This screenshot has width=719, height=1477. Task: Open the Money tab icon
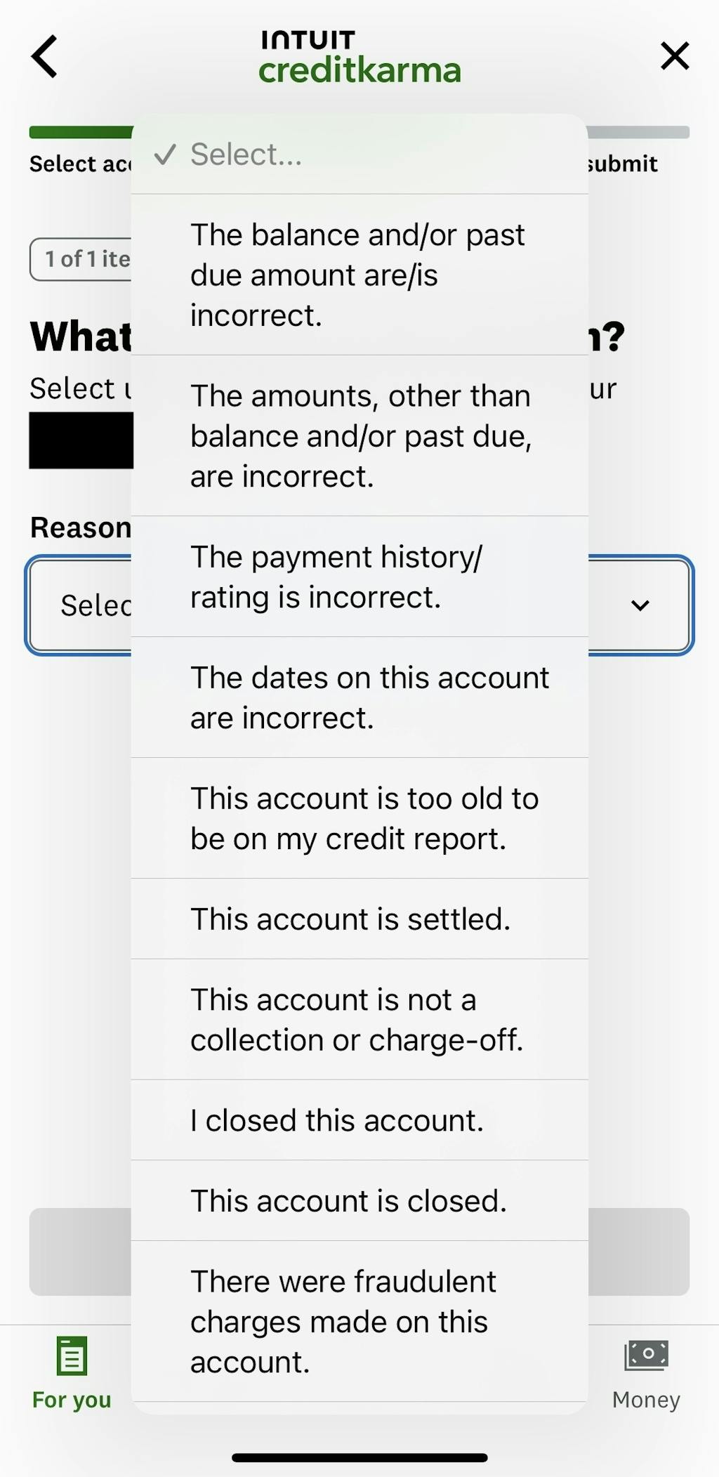click(x=646, y=1355)
